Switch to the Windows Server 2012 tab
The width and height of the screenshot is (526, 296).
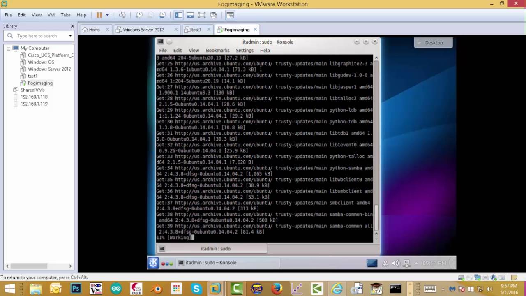[x=143, y=30]
